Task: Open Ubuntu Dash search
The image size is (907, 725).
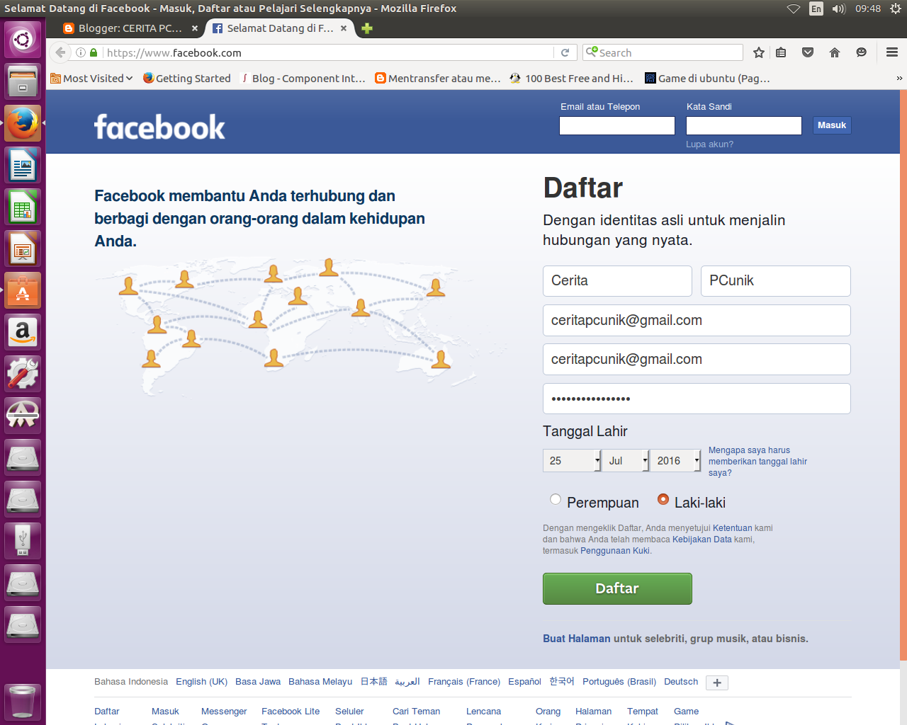Action: (x=23, y=40)
